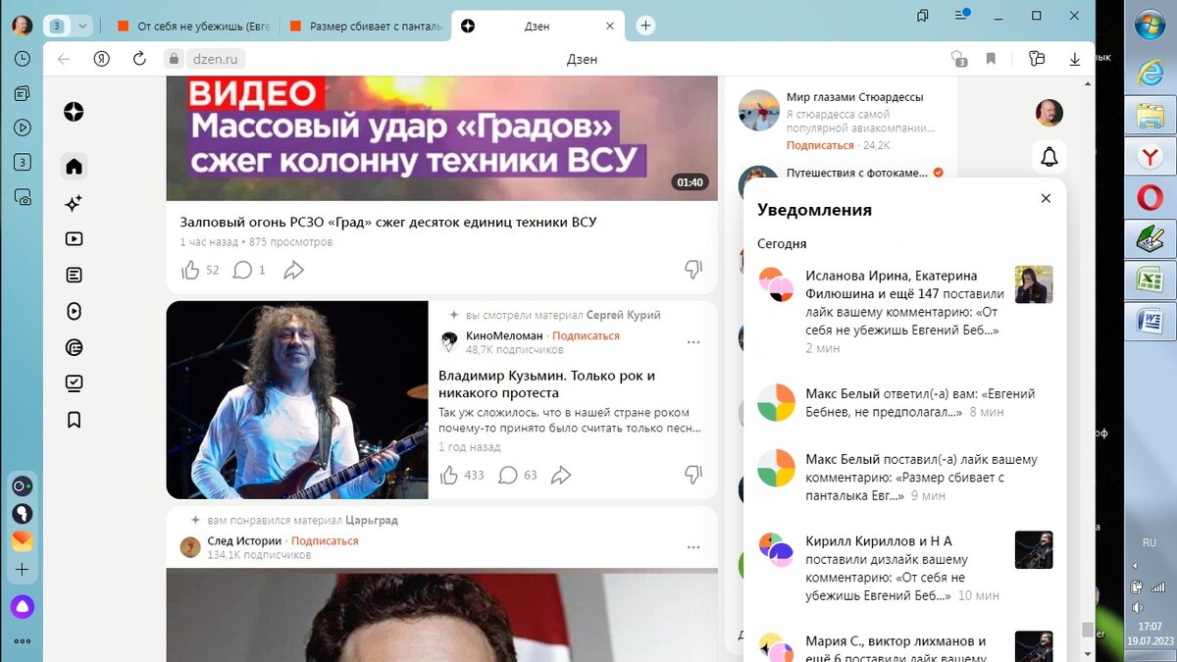This screenshot has height=662, width=1177.
Task: Like the Grad video post with 52 likes
Action: point(200,270)
